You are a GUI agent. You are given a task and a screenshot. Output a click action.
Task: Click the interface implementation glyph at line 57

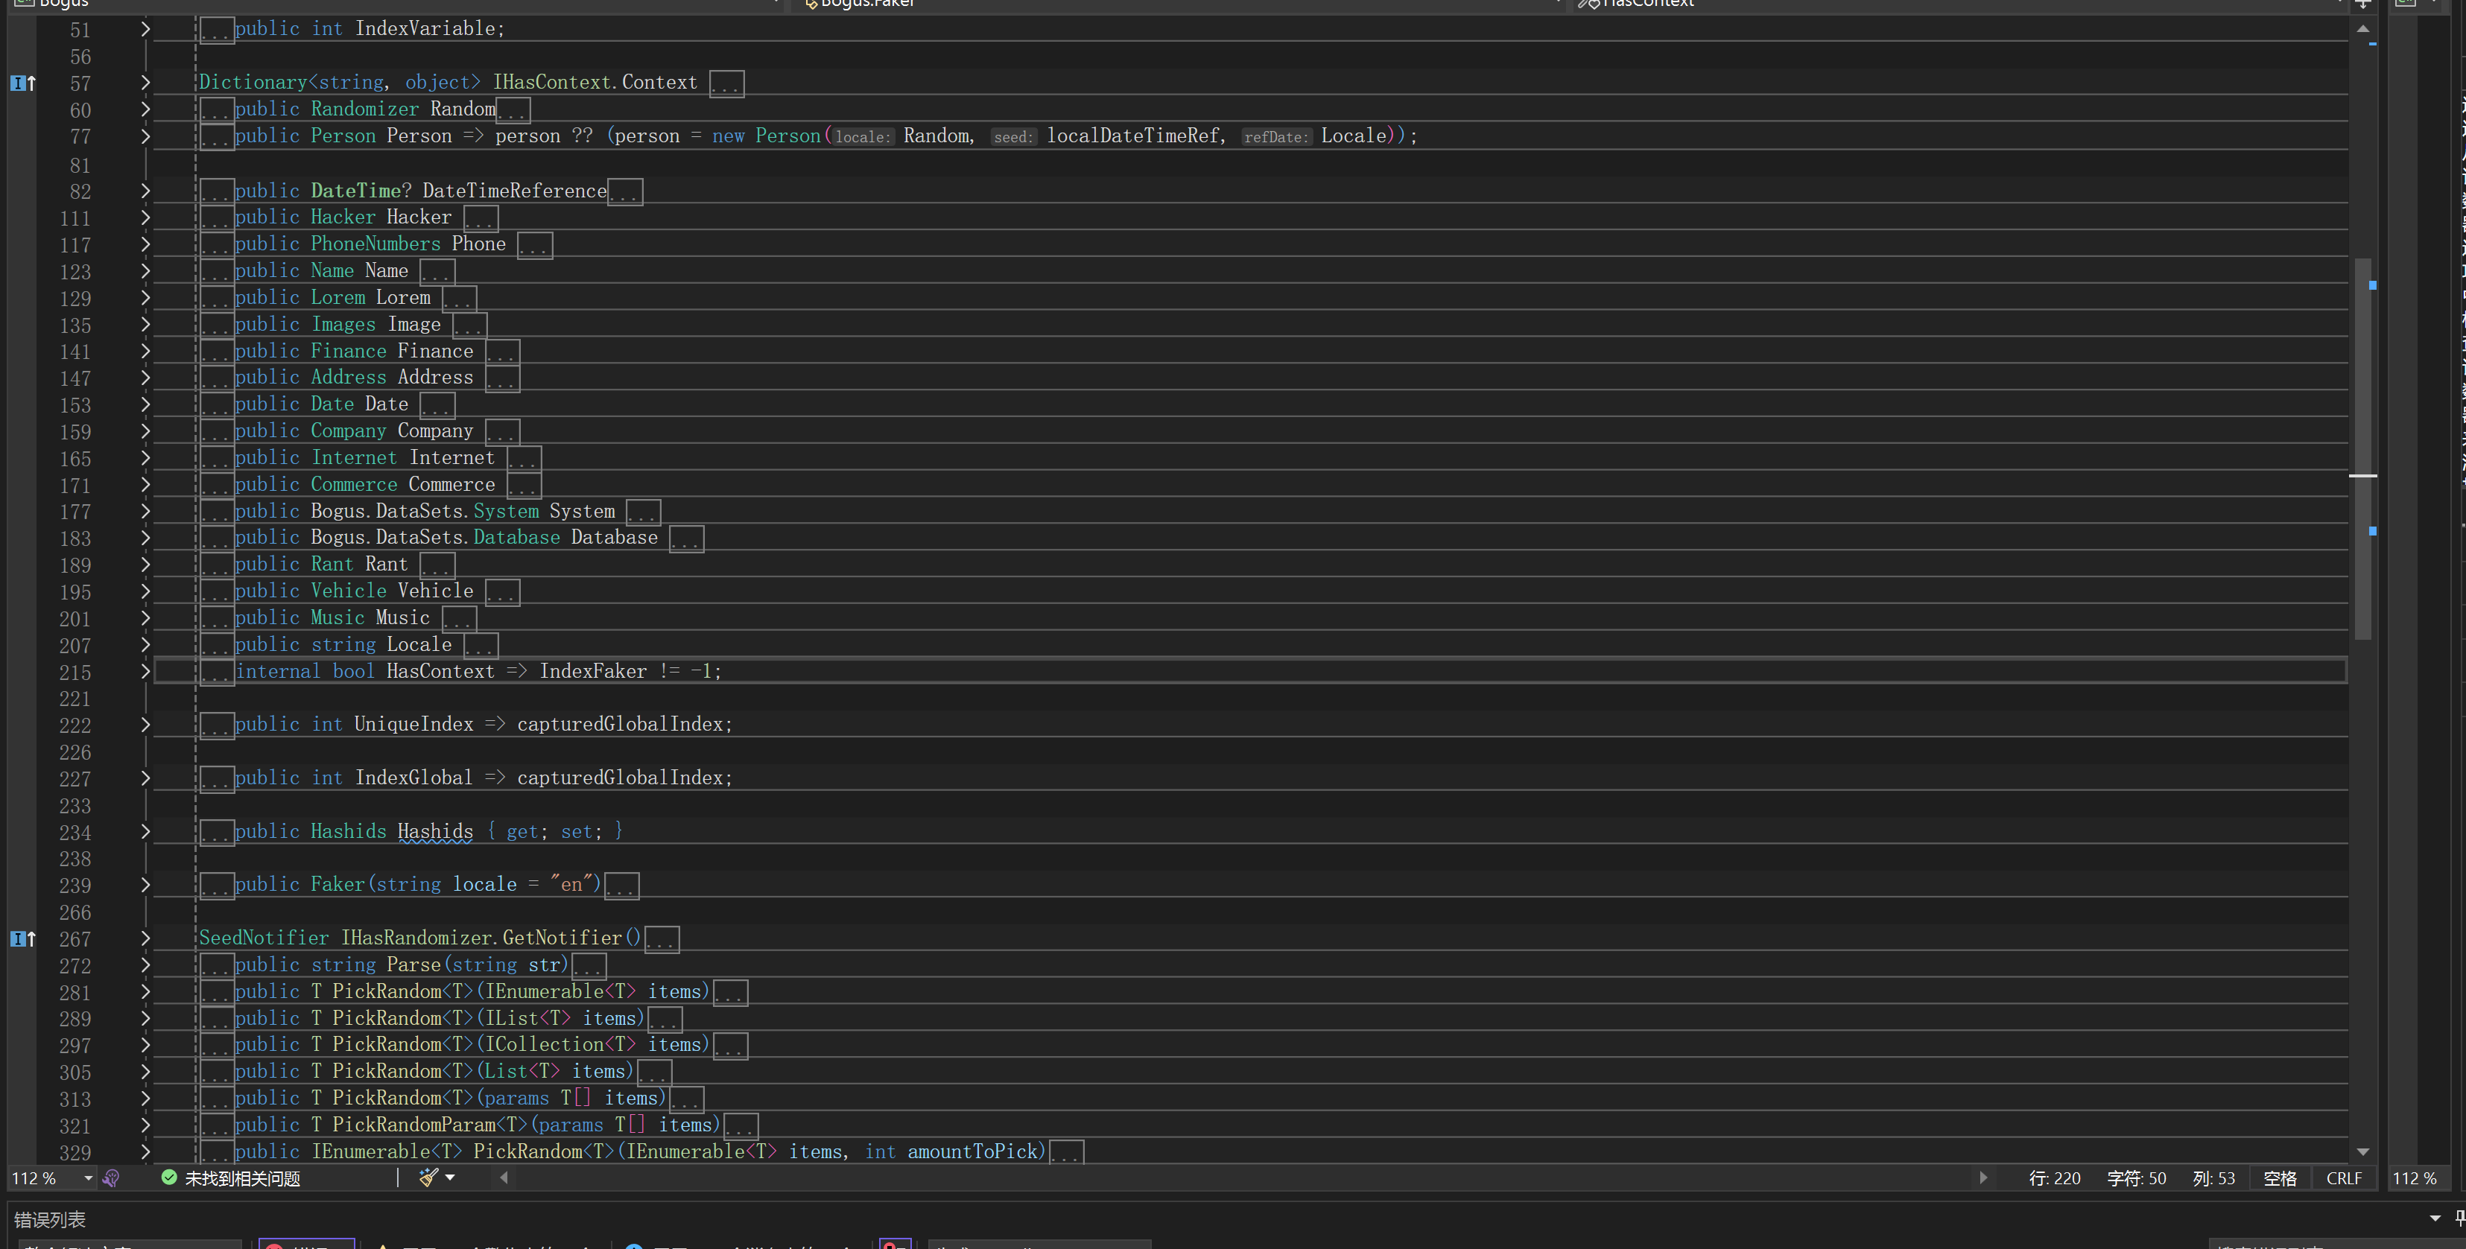pos(23,83)
